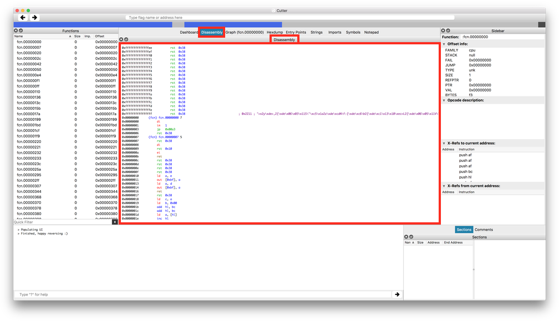Sort sections by Size column header
The width and height of the screenshot is (559, 321).
click(x=420, y=242)
